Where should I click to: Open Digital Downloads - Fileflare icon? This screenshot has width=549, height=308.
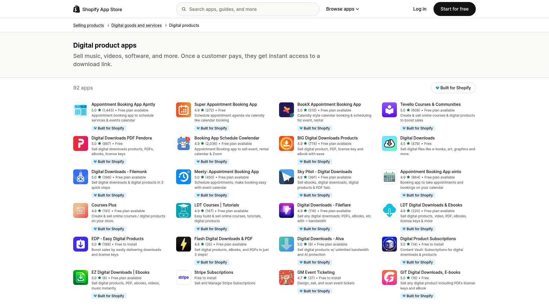coord(287,210)
